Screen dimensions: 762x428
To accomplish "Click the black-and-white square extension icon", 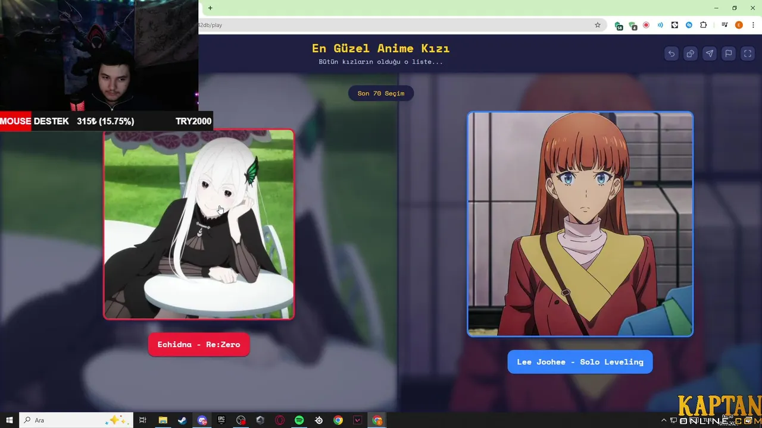I will click(x=674, y=25).
